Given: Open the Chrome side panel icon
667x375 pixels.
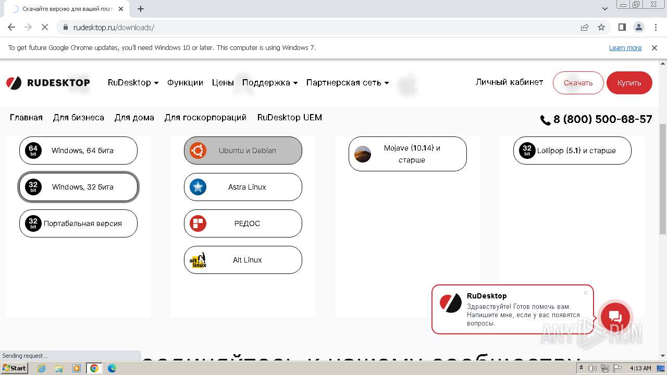Looking at the screenshot, I should (622, 27).
